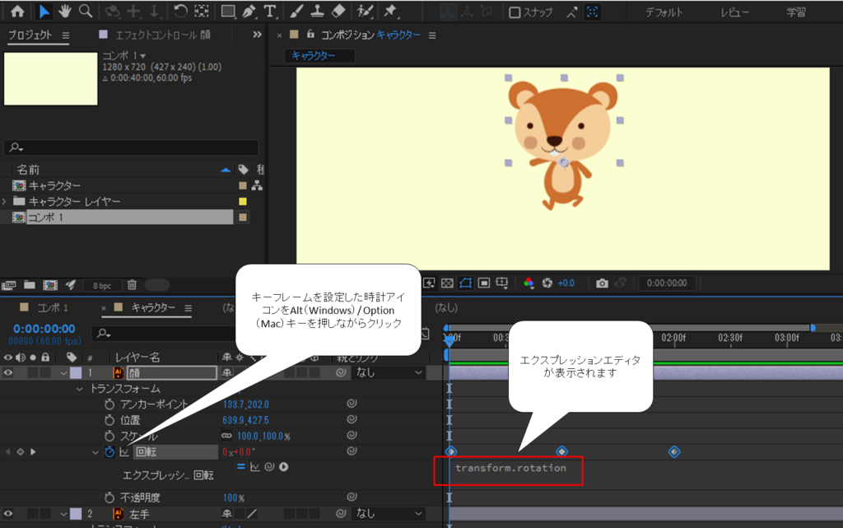843x528 pixels.
Task: Open parent dropdown for layer 顔
Action: pos(389,372)
